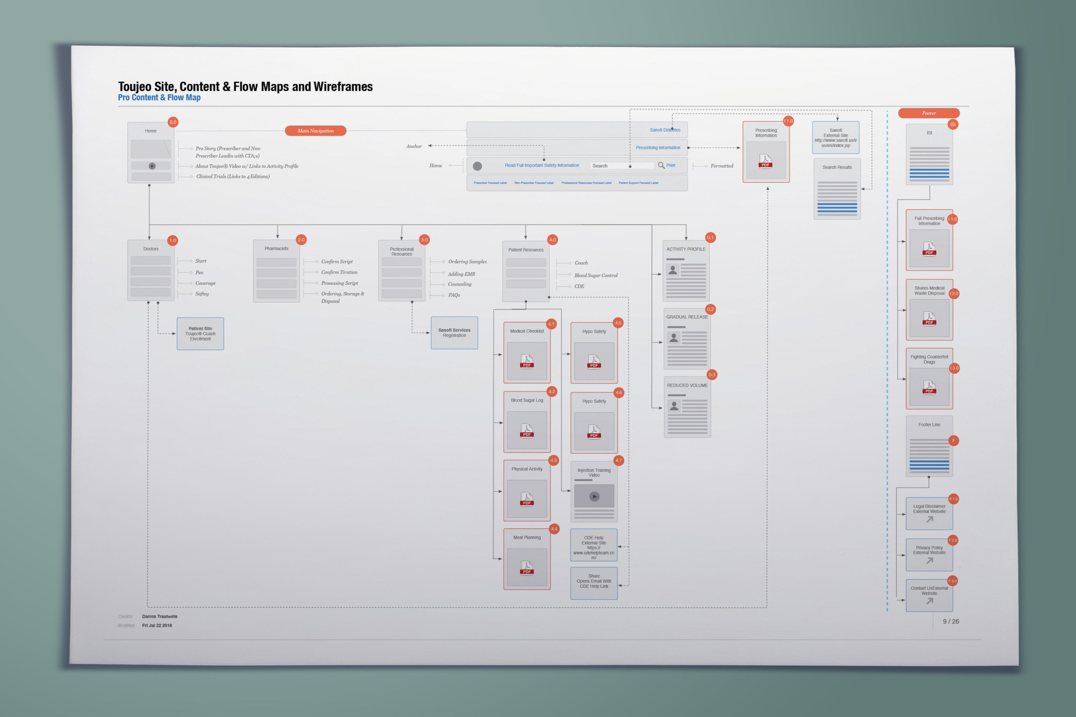1076x717 pixels.
Task: Open the Sanofi External Site box
Action: [x=836, y=138]
